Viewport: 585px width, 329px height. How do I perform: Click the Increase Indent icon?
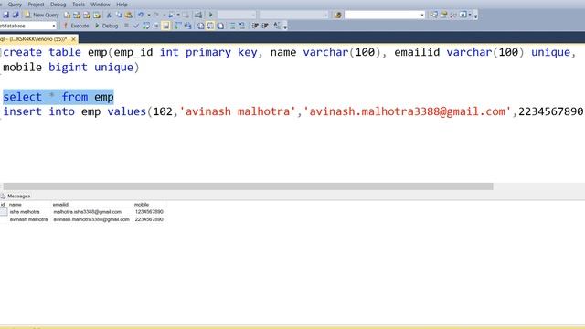pyautogui.click(x=265, y=26)
